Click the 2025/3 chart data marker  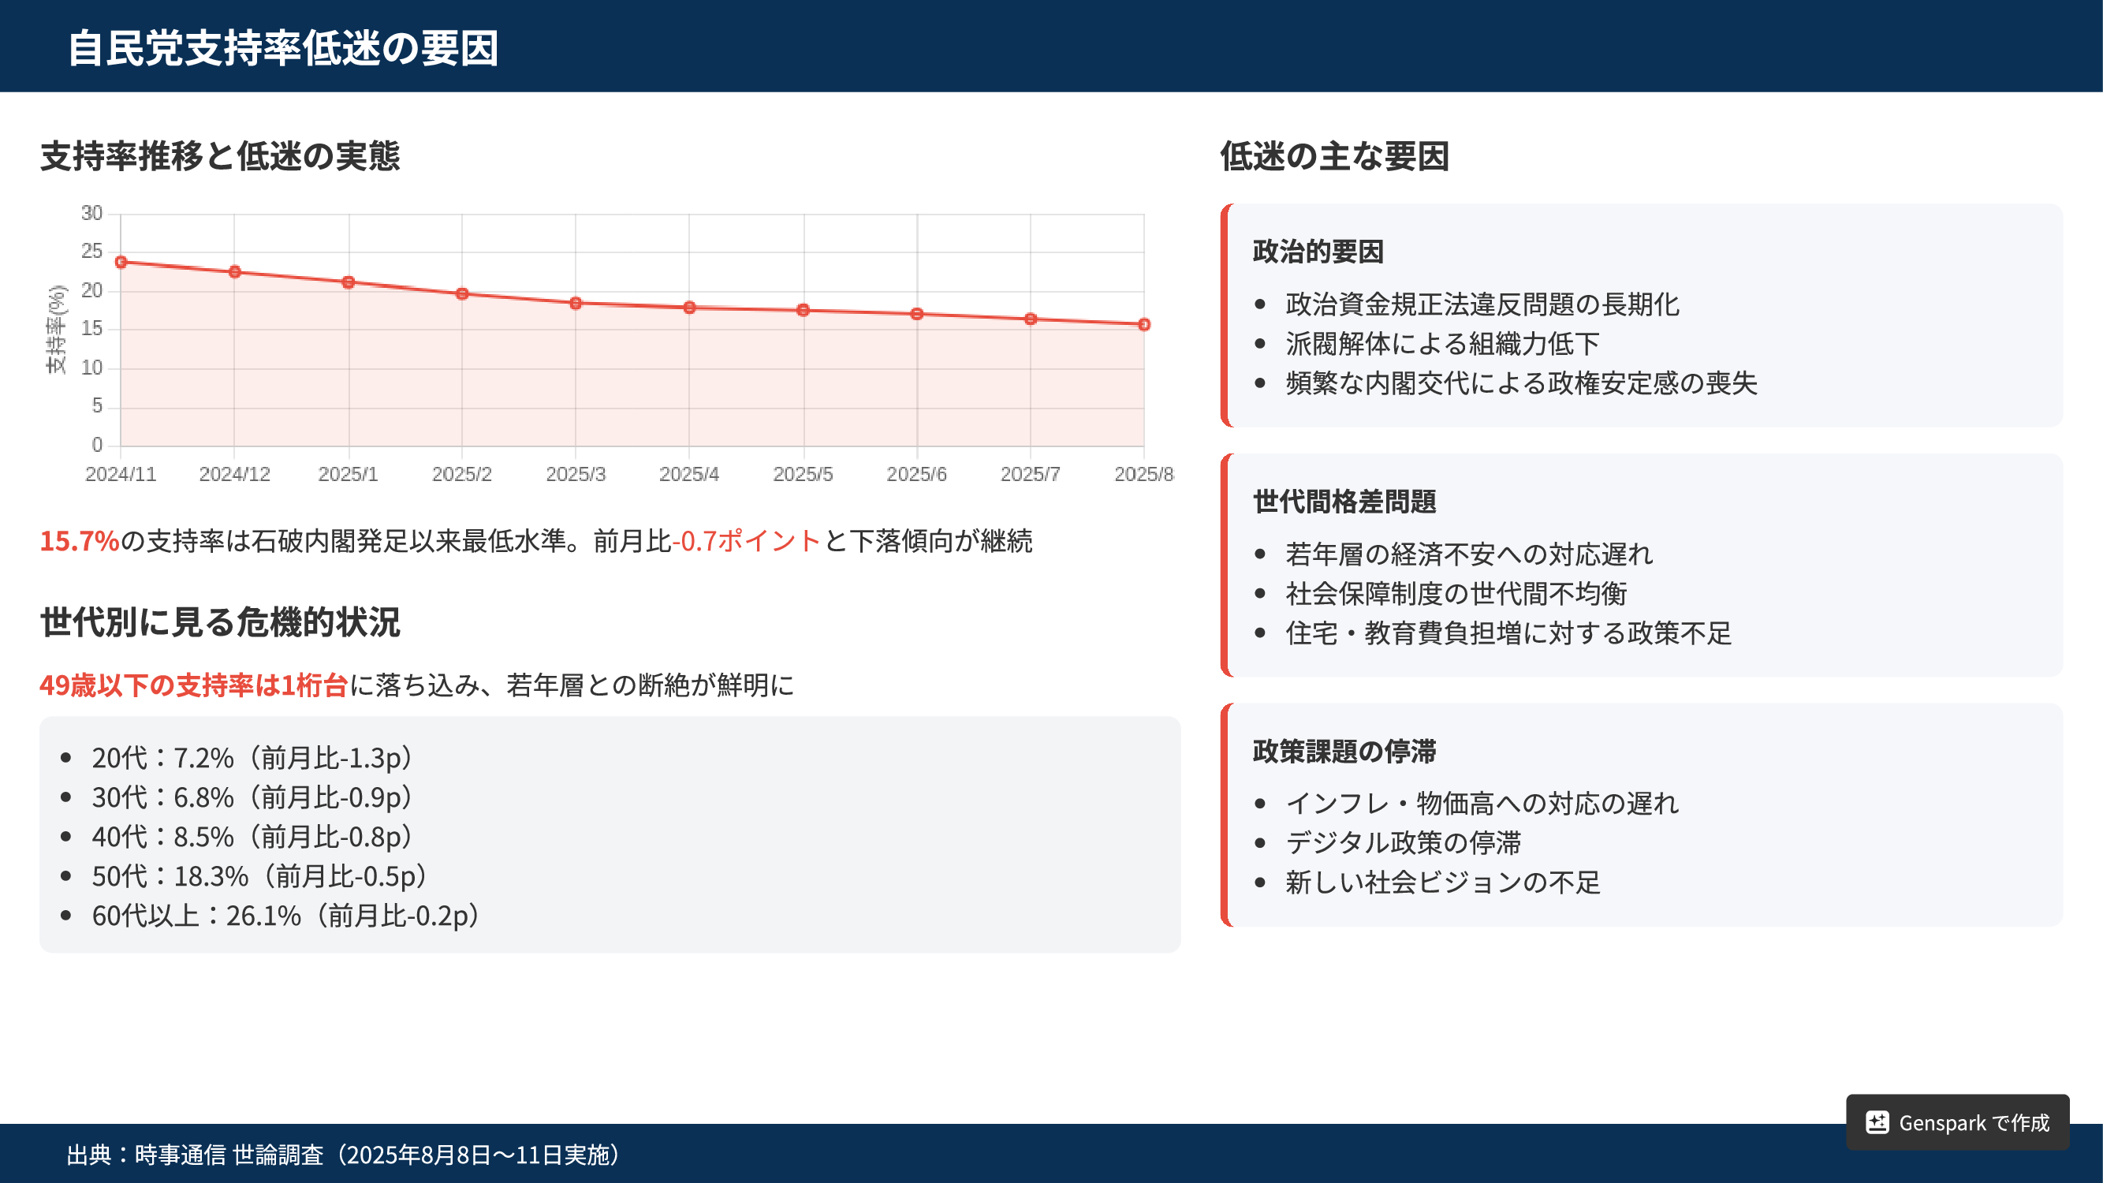pos(576,304)
